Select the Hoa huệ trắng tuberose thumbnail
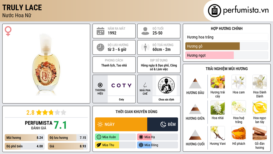The height and width of the screenshot is (154, 273). [239, 107]
